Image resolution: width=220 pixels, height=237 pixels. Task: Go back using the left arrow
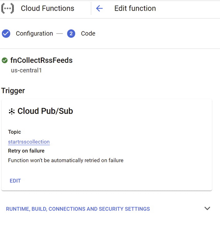point(99,8)
